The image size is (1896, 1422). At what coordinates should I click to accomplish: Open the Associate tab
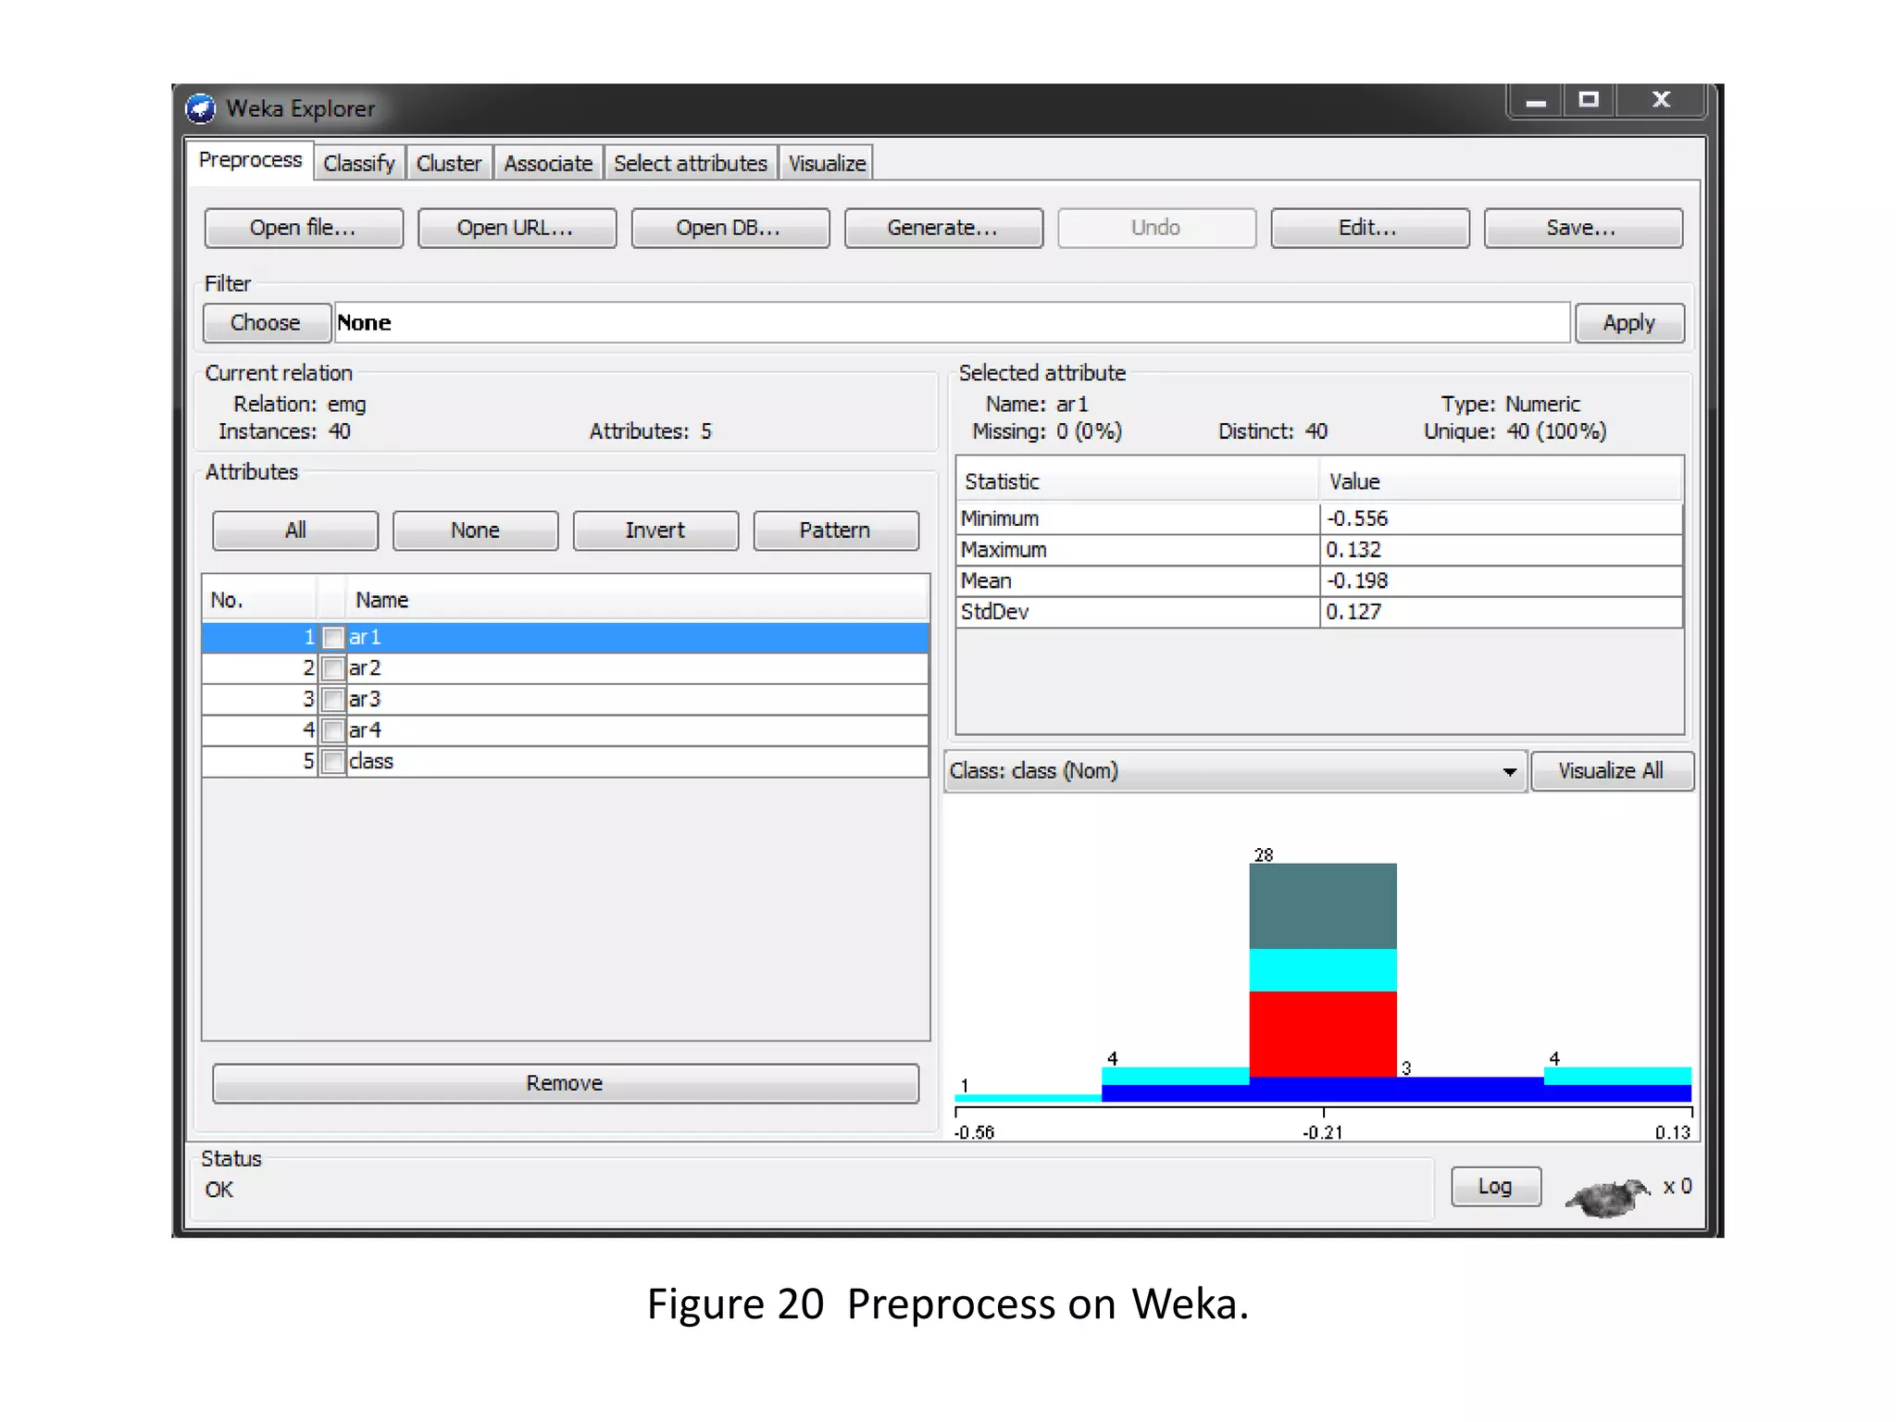click(x=548, y=163)
